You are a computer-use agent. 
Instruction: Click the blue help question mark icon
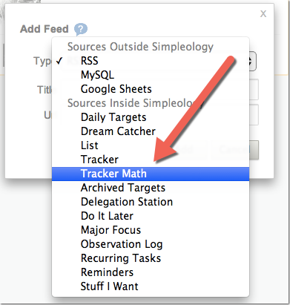click(81, 29)
